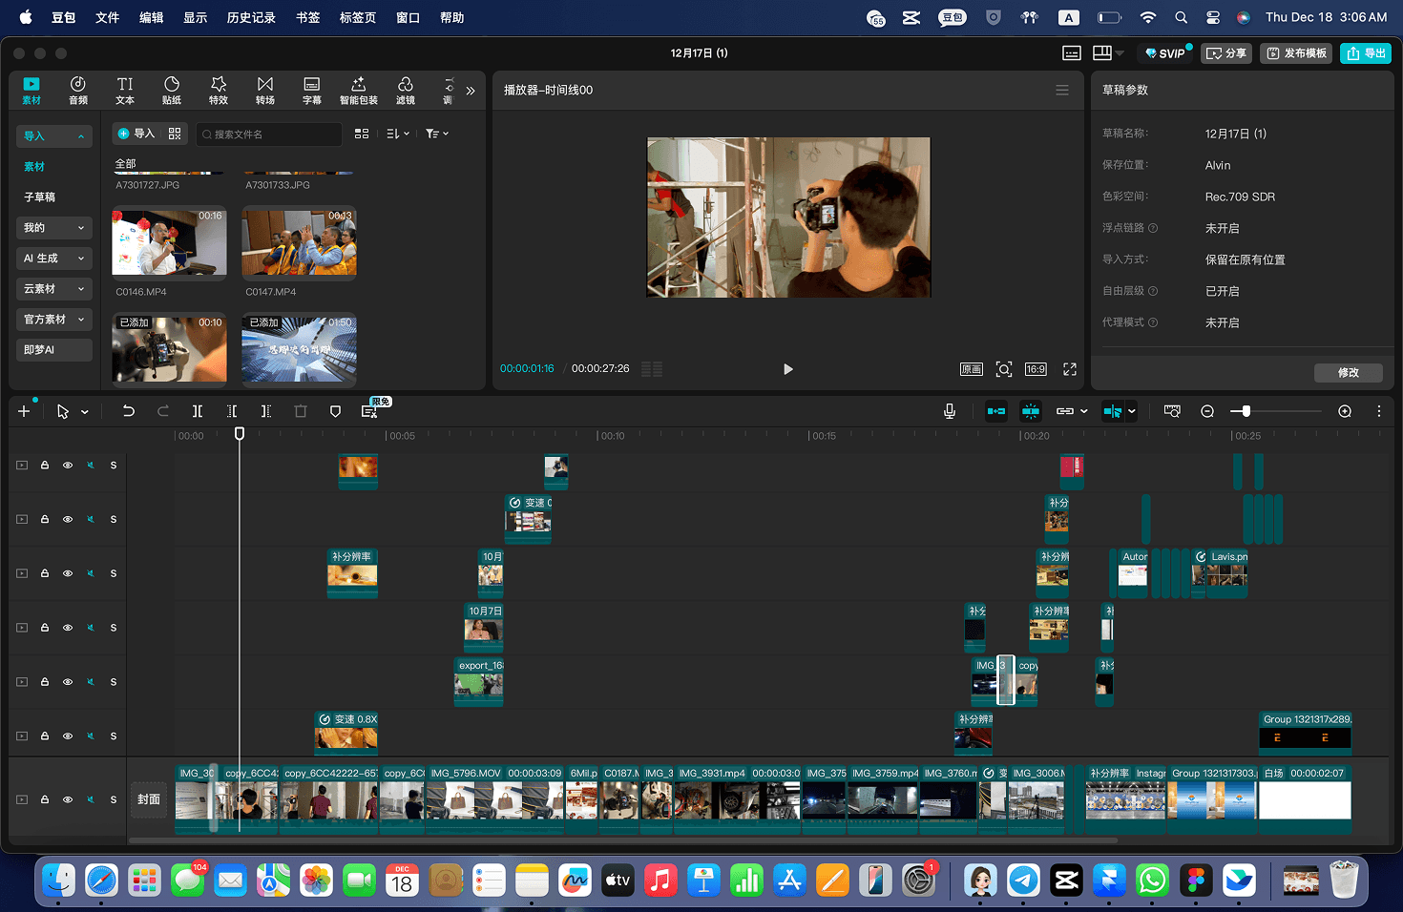
Task: Switch media view to grid layout icon
Action: (x=362, y=134)
